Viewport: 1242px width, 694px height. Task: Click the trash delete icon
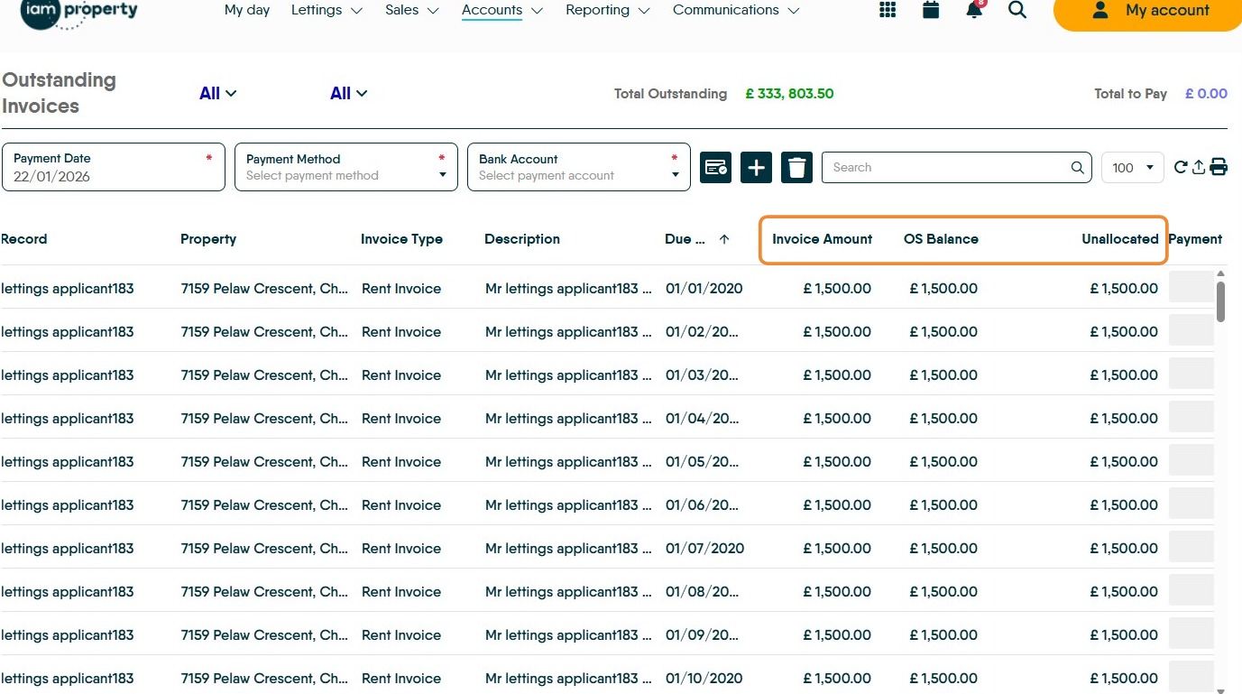(796, 168)
